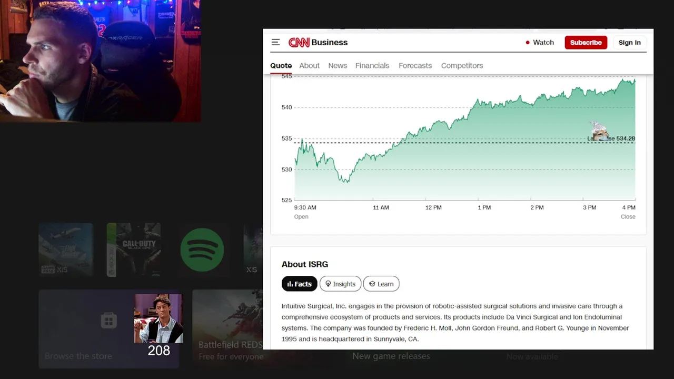
Task: Open the Financials tab
Action: [x=372, y=65]
